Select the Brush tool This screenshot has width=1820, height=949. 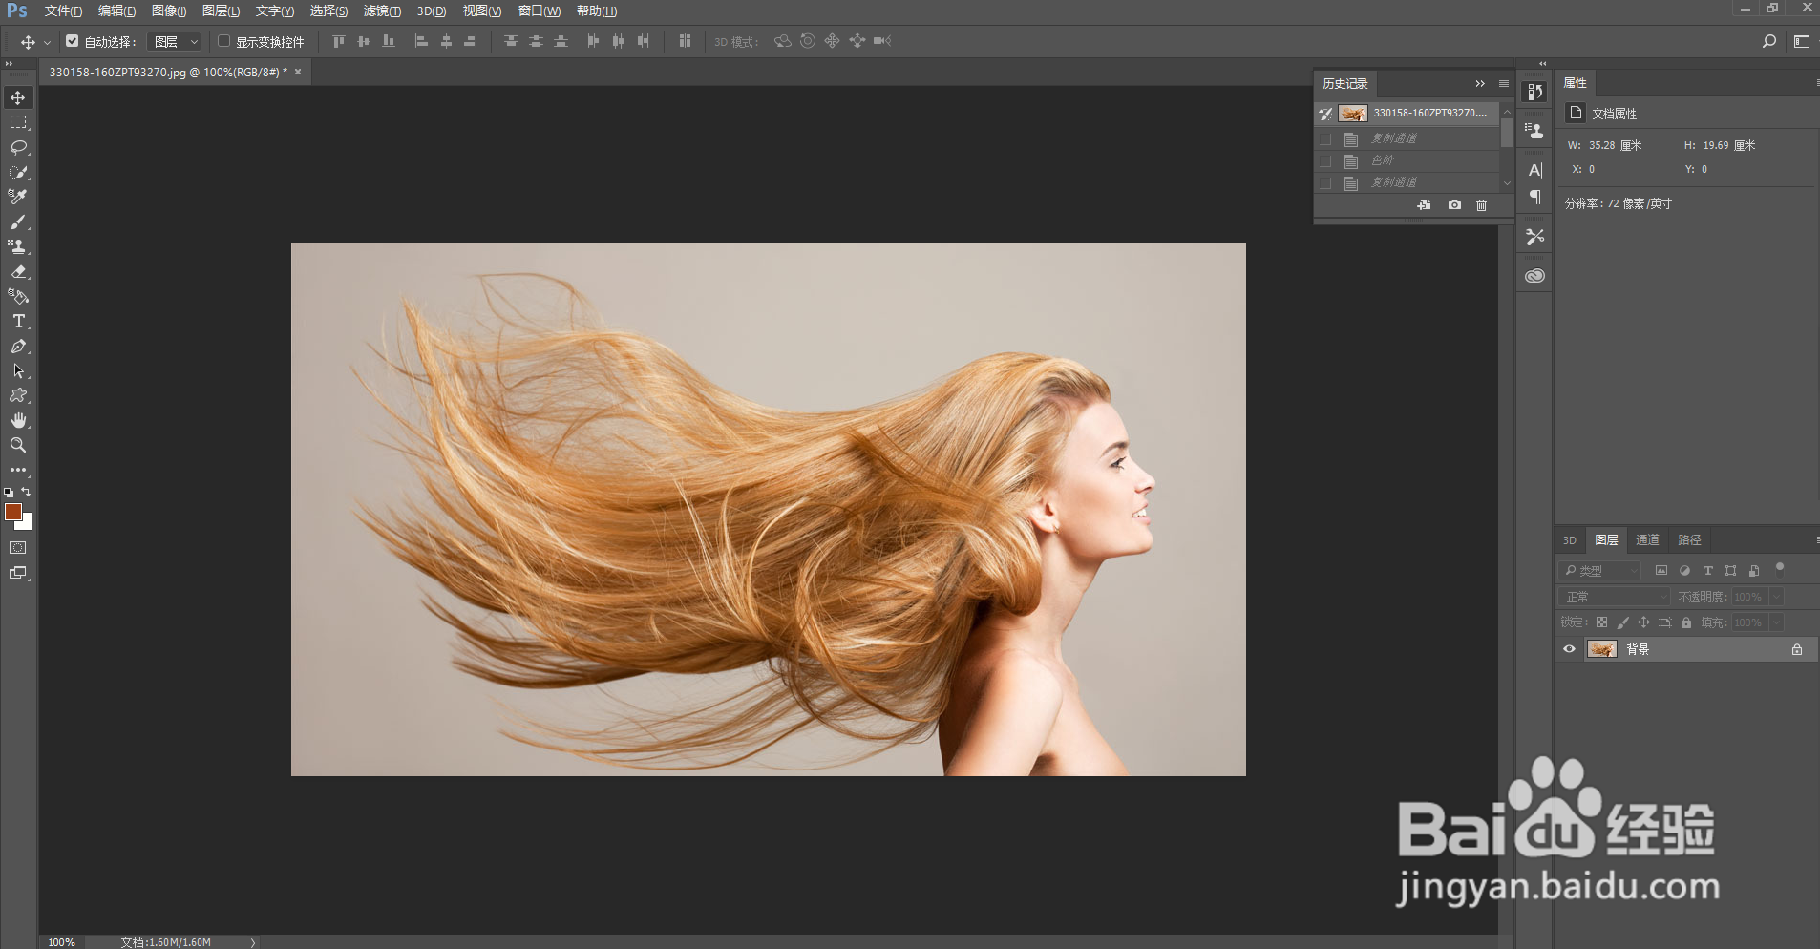point(18,221)
